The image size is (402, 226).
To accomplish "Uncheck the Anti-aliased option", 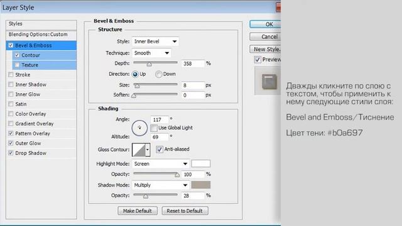I will click(160, 149).
